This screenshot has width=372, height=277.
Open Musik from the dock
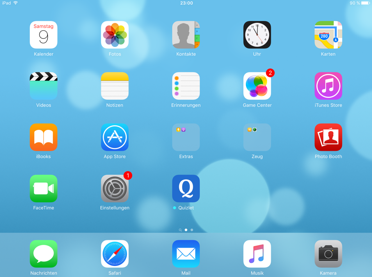[x=257, y=254]
